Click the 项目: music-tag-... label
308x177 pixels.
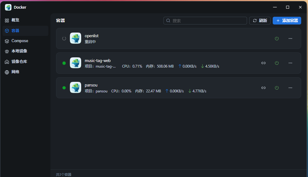click(100, 66)
